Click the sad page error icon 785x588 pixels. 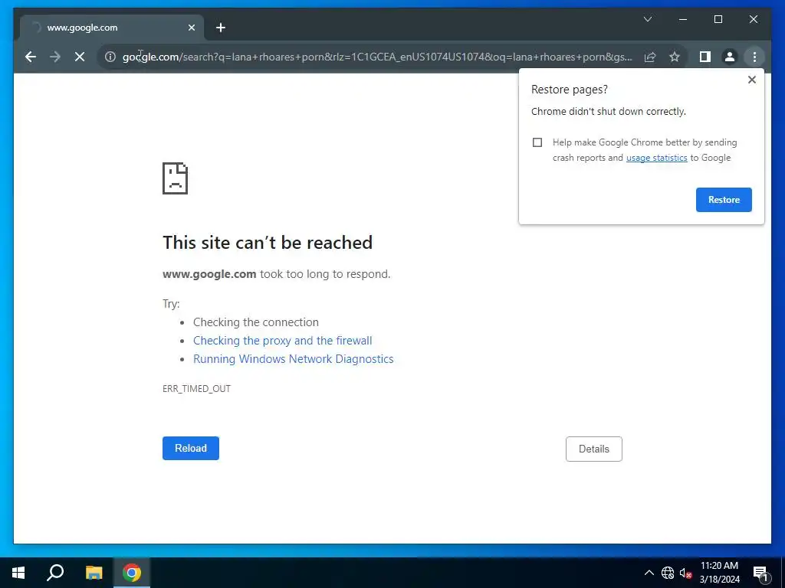pos(176,178)
